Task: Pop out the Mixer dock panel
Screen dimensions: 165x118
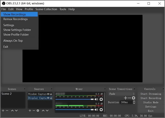Action: click(105, 89)
